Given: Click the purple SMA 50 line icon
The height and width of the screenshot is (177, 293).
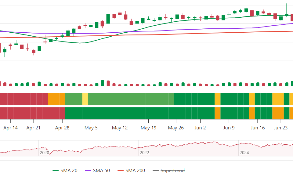Looking at the screenshot, I should 88,171.
